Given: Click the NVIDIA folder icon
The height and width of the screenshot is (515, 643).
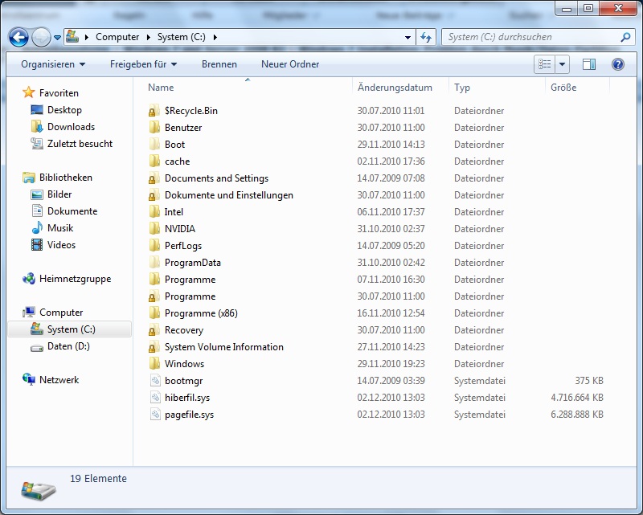Looking at the screenshot, I should click(x=154, y=228).
